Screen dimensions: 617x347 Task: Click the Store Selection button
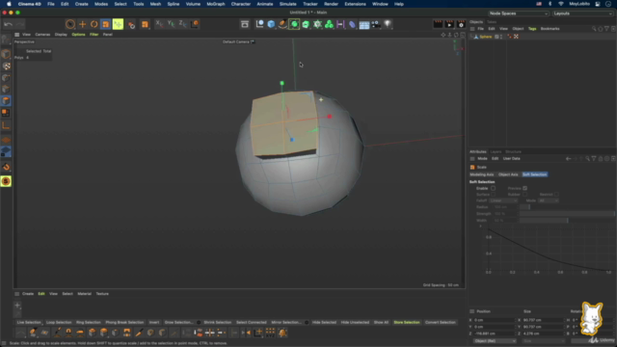click(x=407, y=322)
